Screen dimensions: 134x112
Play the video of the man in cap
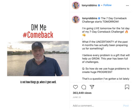coord(38,59)
